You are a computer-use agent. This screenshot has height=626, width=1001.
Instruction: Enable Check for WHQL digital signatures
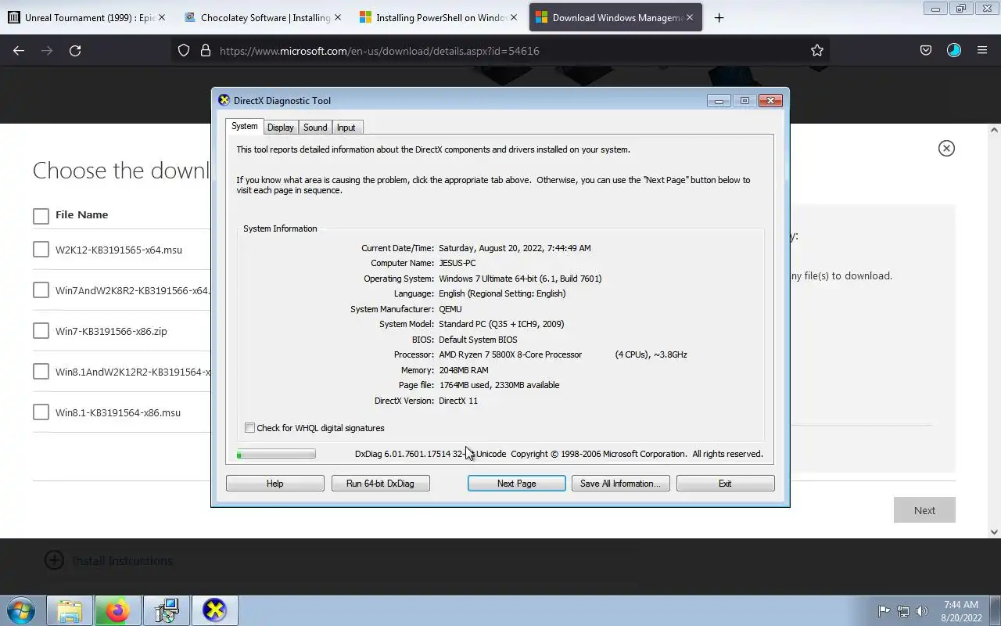249,428
